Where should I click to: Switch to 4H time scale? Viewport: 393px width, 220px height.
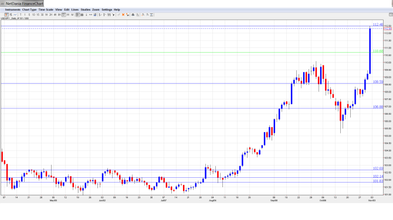55,15
